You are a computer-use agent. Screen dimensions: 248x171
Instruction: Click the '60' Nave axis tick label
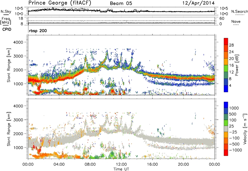[222, 19]
